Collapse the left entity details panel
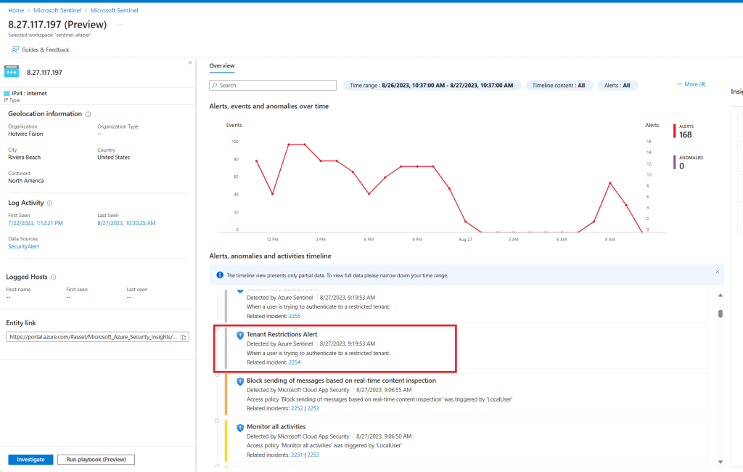 pos(190,62)
